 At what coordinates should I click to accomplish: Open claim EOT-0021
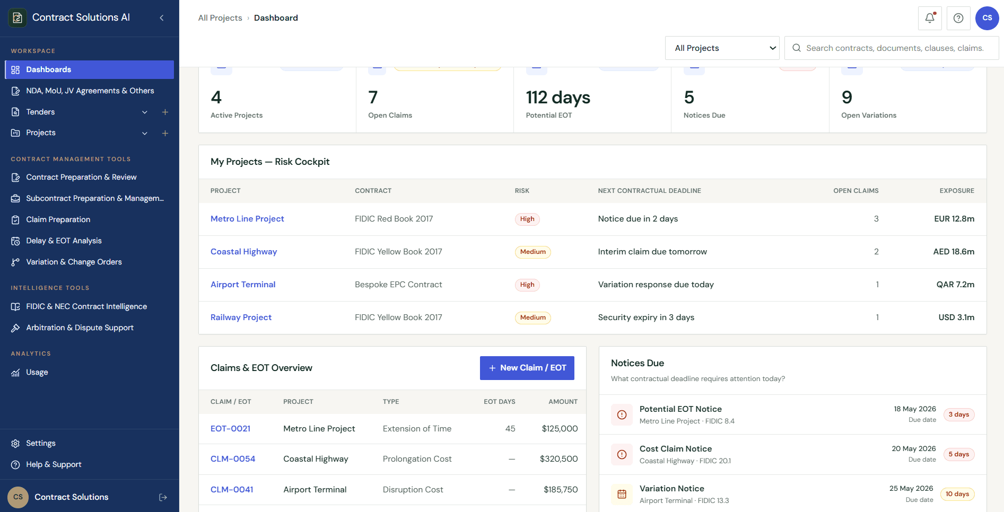pos(230,429)
